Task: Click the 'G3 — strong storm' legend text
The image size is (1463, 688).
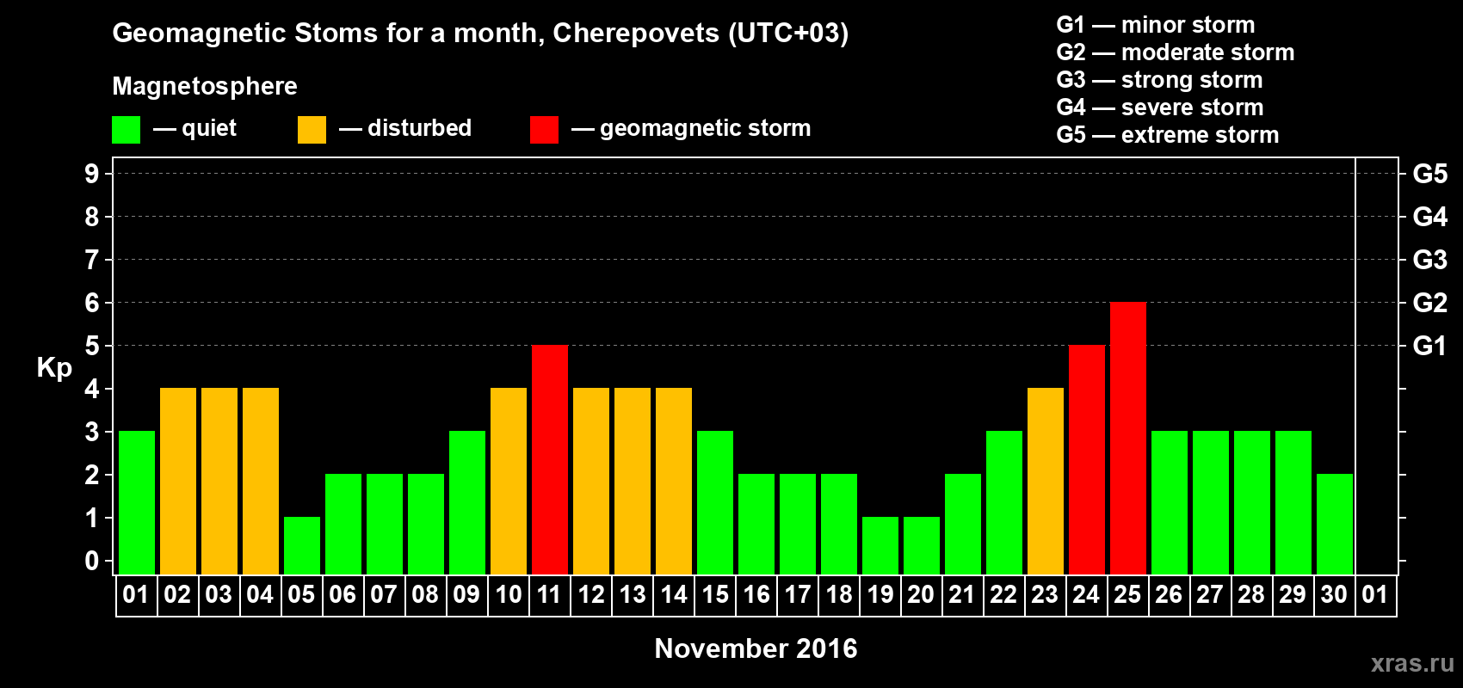Action: [x=1160, y=80]
